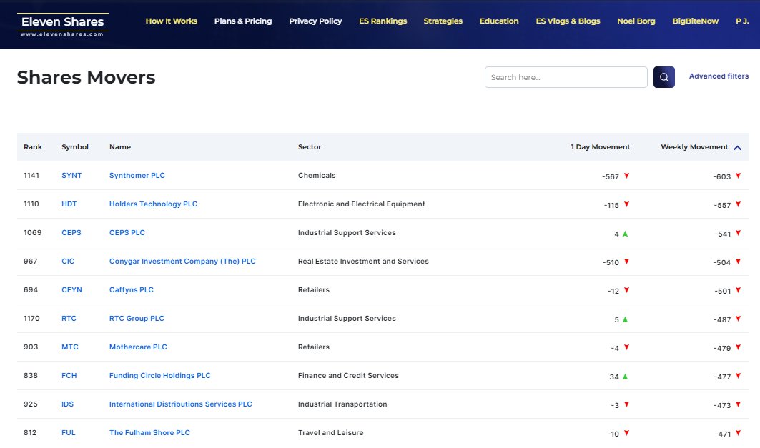Click red down arrow beside -487

738,319
